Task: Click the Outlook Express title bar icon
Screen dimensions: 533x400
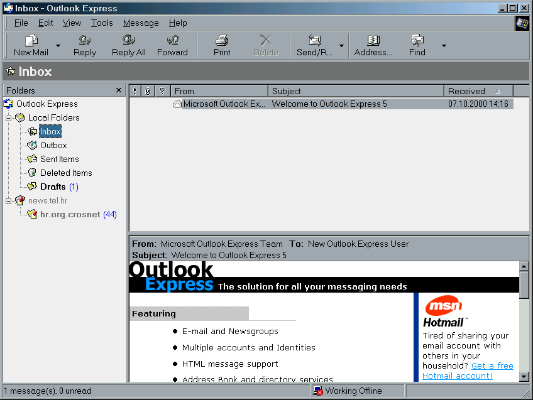Action: [x=9, y=8]
